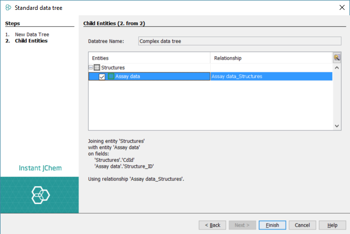Cancel the Standard data tree wizard
This screenshot has height=234, width=350.
coord(302,225)
